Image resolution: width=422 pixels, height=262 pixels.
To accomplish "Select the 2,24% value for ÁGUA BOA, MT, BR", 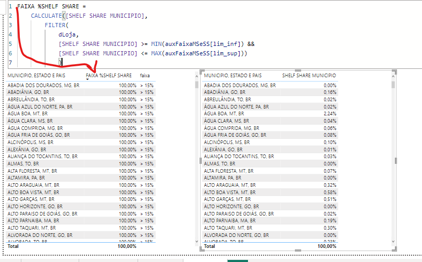I will (330, 114).
